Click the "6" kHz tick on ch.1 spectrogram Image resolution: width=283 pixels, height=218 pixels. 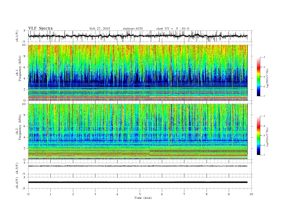25,67
